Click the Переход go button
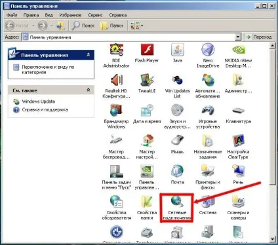Screen dimensions: 278x245 click(x=259, y=37)
